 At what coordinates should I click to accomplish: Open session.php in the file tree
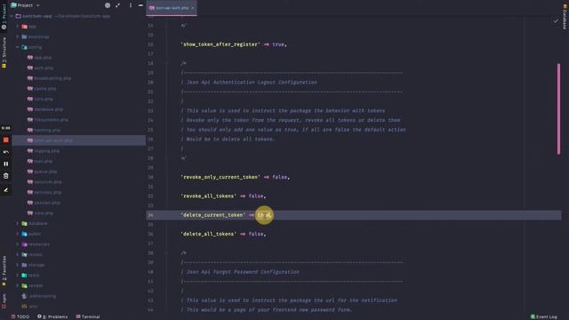pos(47,203)
